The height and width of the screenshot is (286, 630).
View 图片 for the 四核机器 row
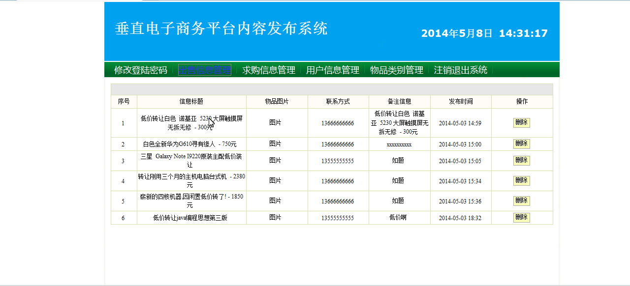coord(276,201)
